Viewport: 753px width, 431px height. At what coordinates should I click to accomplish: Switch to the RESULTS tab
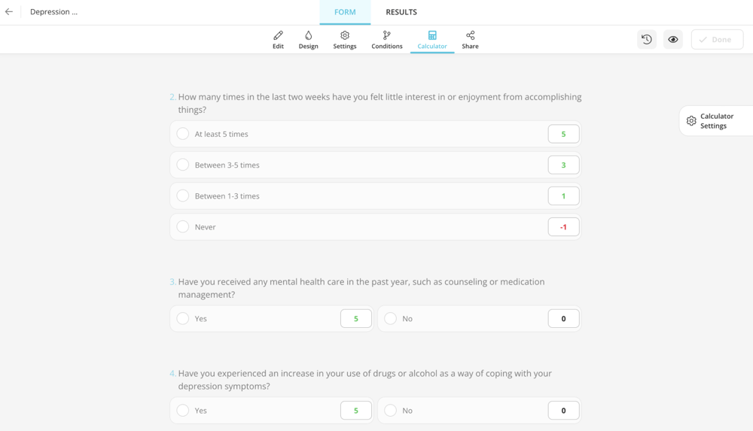click(x=401, y=12)
